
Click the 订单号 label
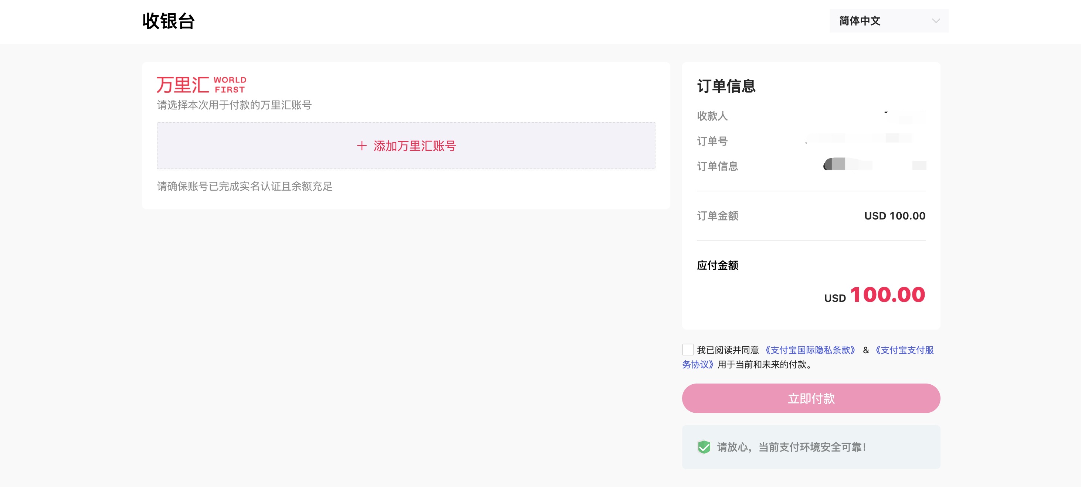(x=712, y=141)
